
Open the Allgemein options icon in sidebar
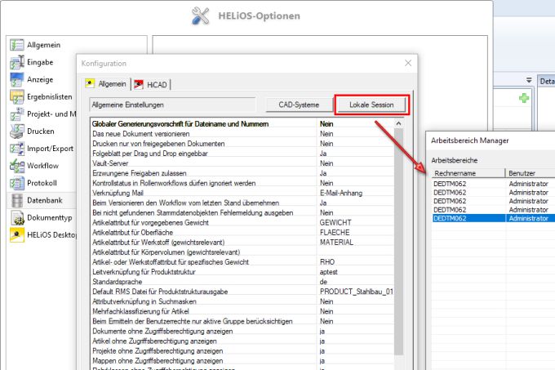pyautogui.click(x=16, y=45)
